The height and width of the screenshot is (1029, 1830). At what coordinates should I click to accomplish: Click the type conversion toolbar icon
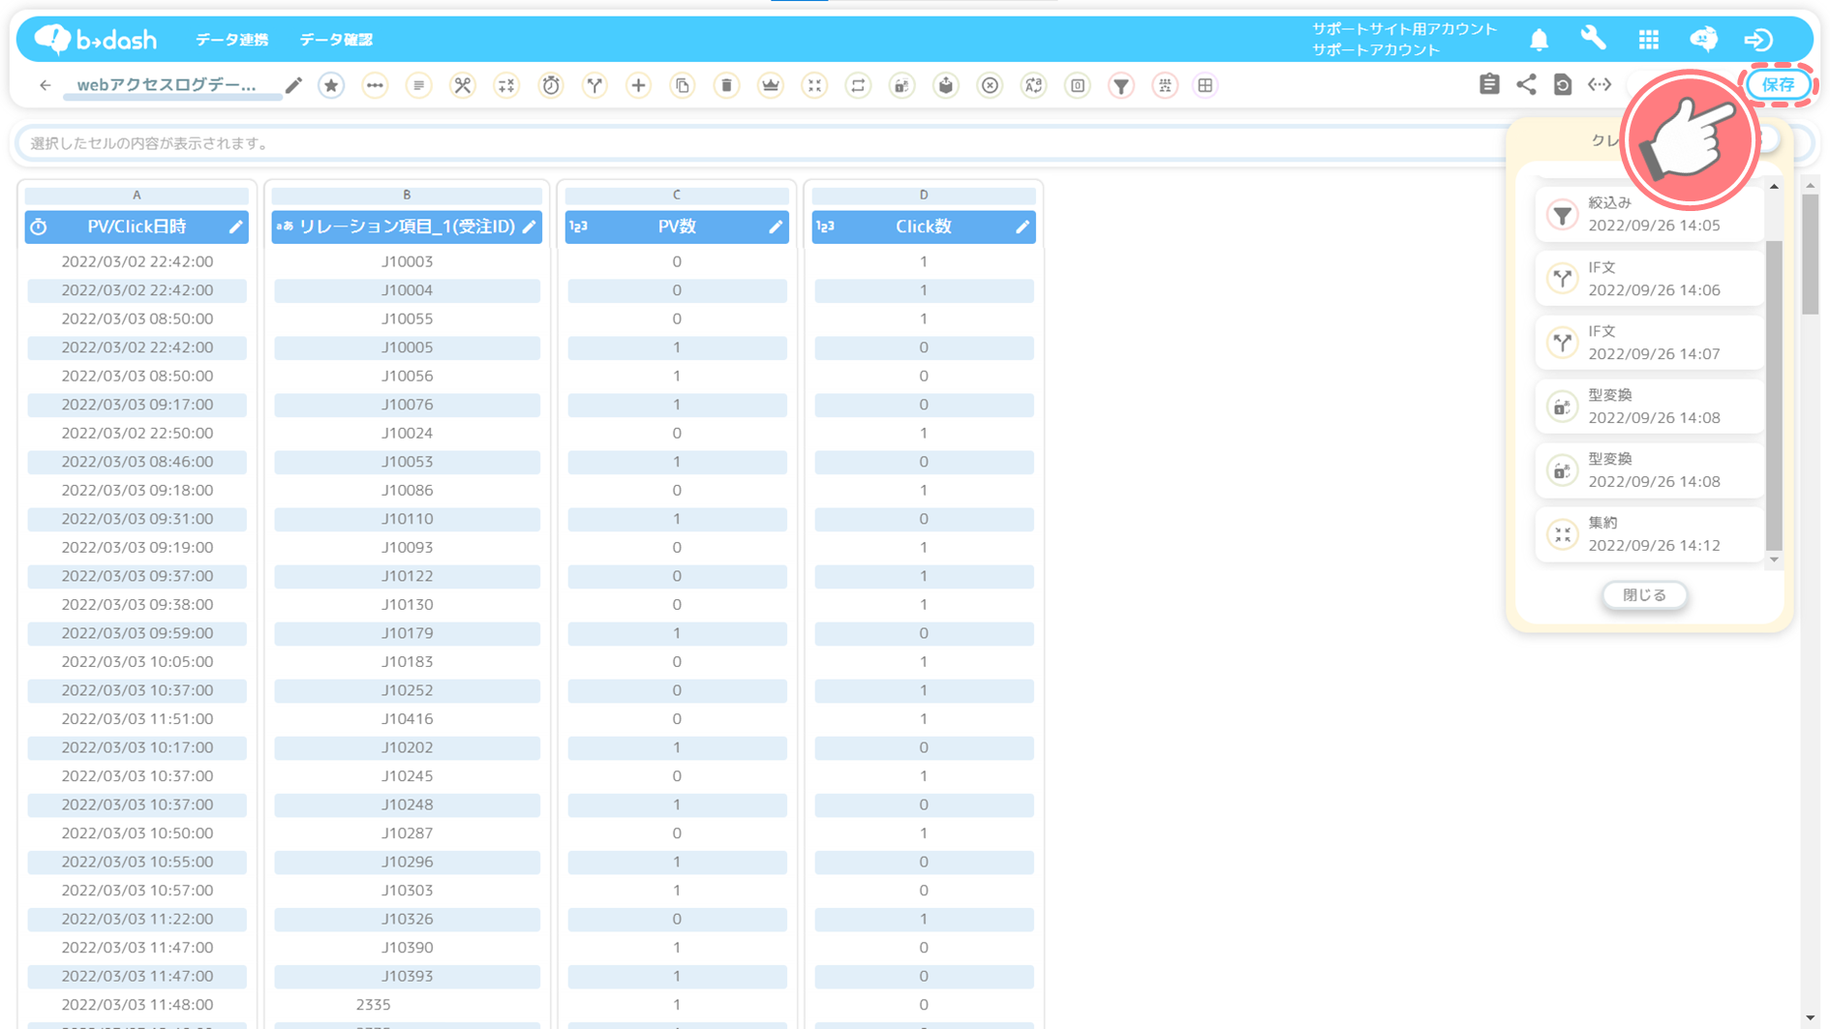[x=901, y=85]
